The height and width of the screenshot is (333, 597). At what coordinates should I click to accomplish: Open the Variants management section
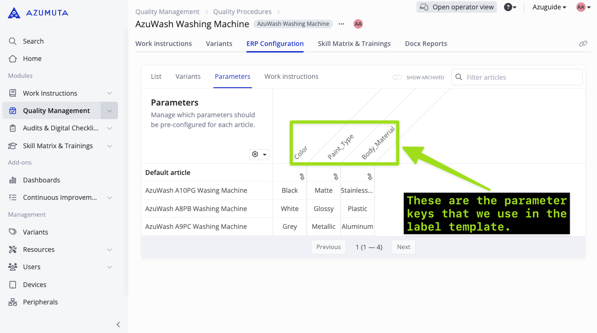[x=34, y=232]
